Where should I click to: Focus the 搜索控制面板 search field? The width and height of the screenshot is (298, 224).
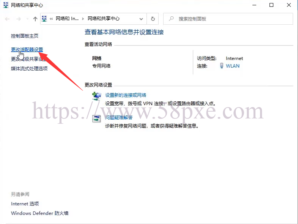pos(228,19)
